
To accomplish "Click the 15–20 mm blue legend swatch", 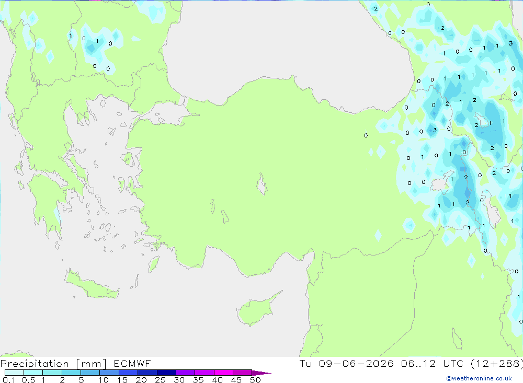I will pos(129,373).
